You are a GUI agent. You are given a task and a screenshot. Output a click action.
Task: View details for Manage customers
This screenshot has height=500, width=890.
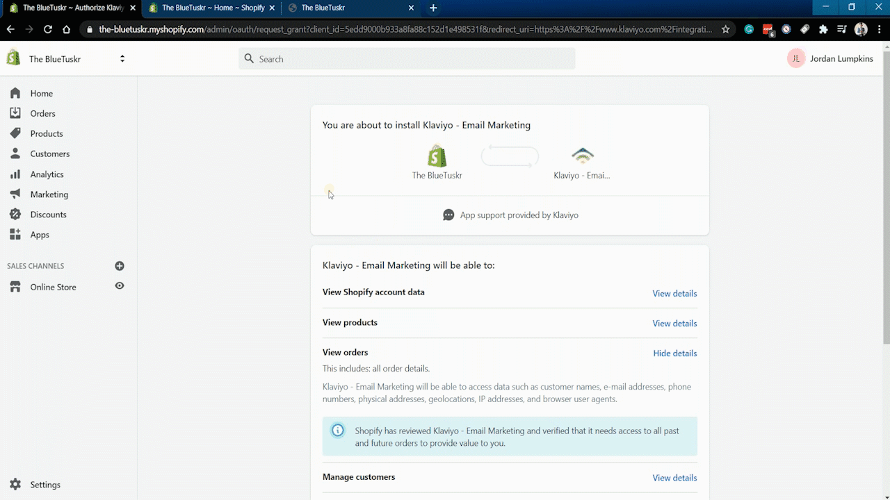(x=674, y=478)
